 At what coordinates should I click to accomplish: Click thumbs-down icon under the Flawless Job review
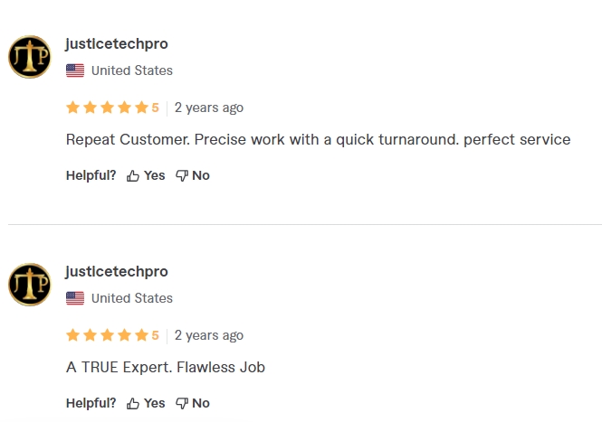click(182, 404)
